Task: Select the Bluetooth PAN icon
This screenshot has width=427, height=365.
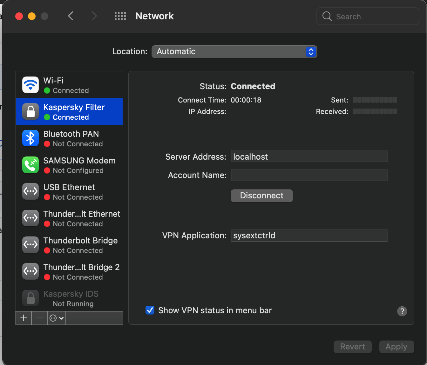Action: (x=30, y=138)
